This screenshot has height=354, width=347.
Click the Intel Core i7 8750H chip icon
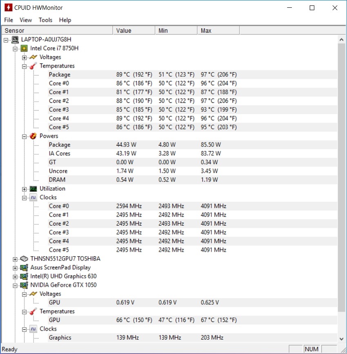pyautogui.click(x=24, y=48)
